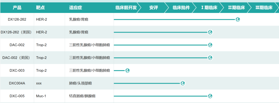Select the 临床批件 stage header
Viewport: 279px width, 103px height.
tap(181, 8)
